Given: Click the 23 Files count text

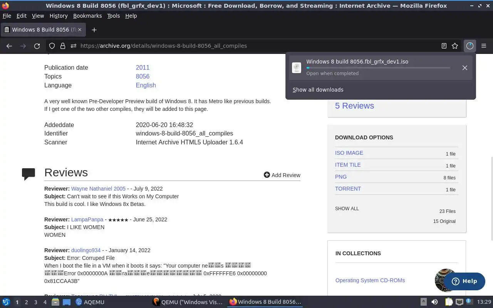Looking at the screenshot, I should click(447, 211).
